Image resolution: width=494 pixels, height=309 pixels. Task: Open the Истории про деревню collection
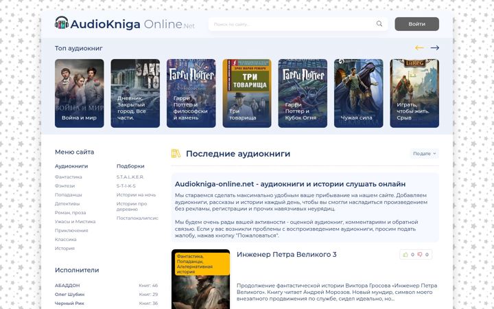click(132, 206)
